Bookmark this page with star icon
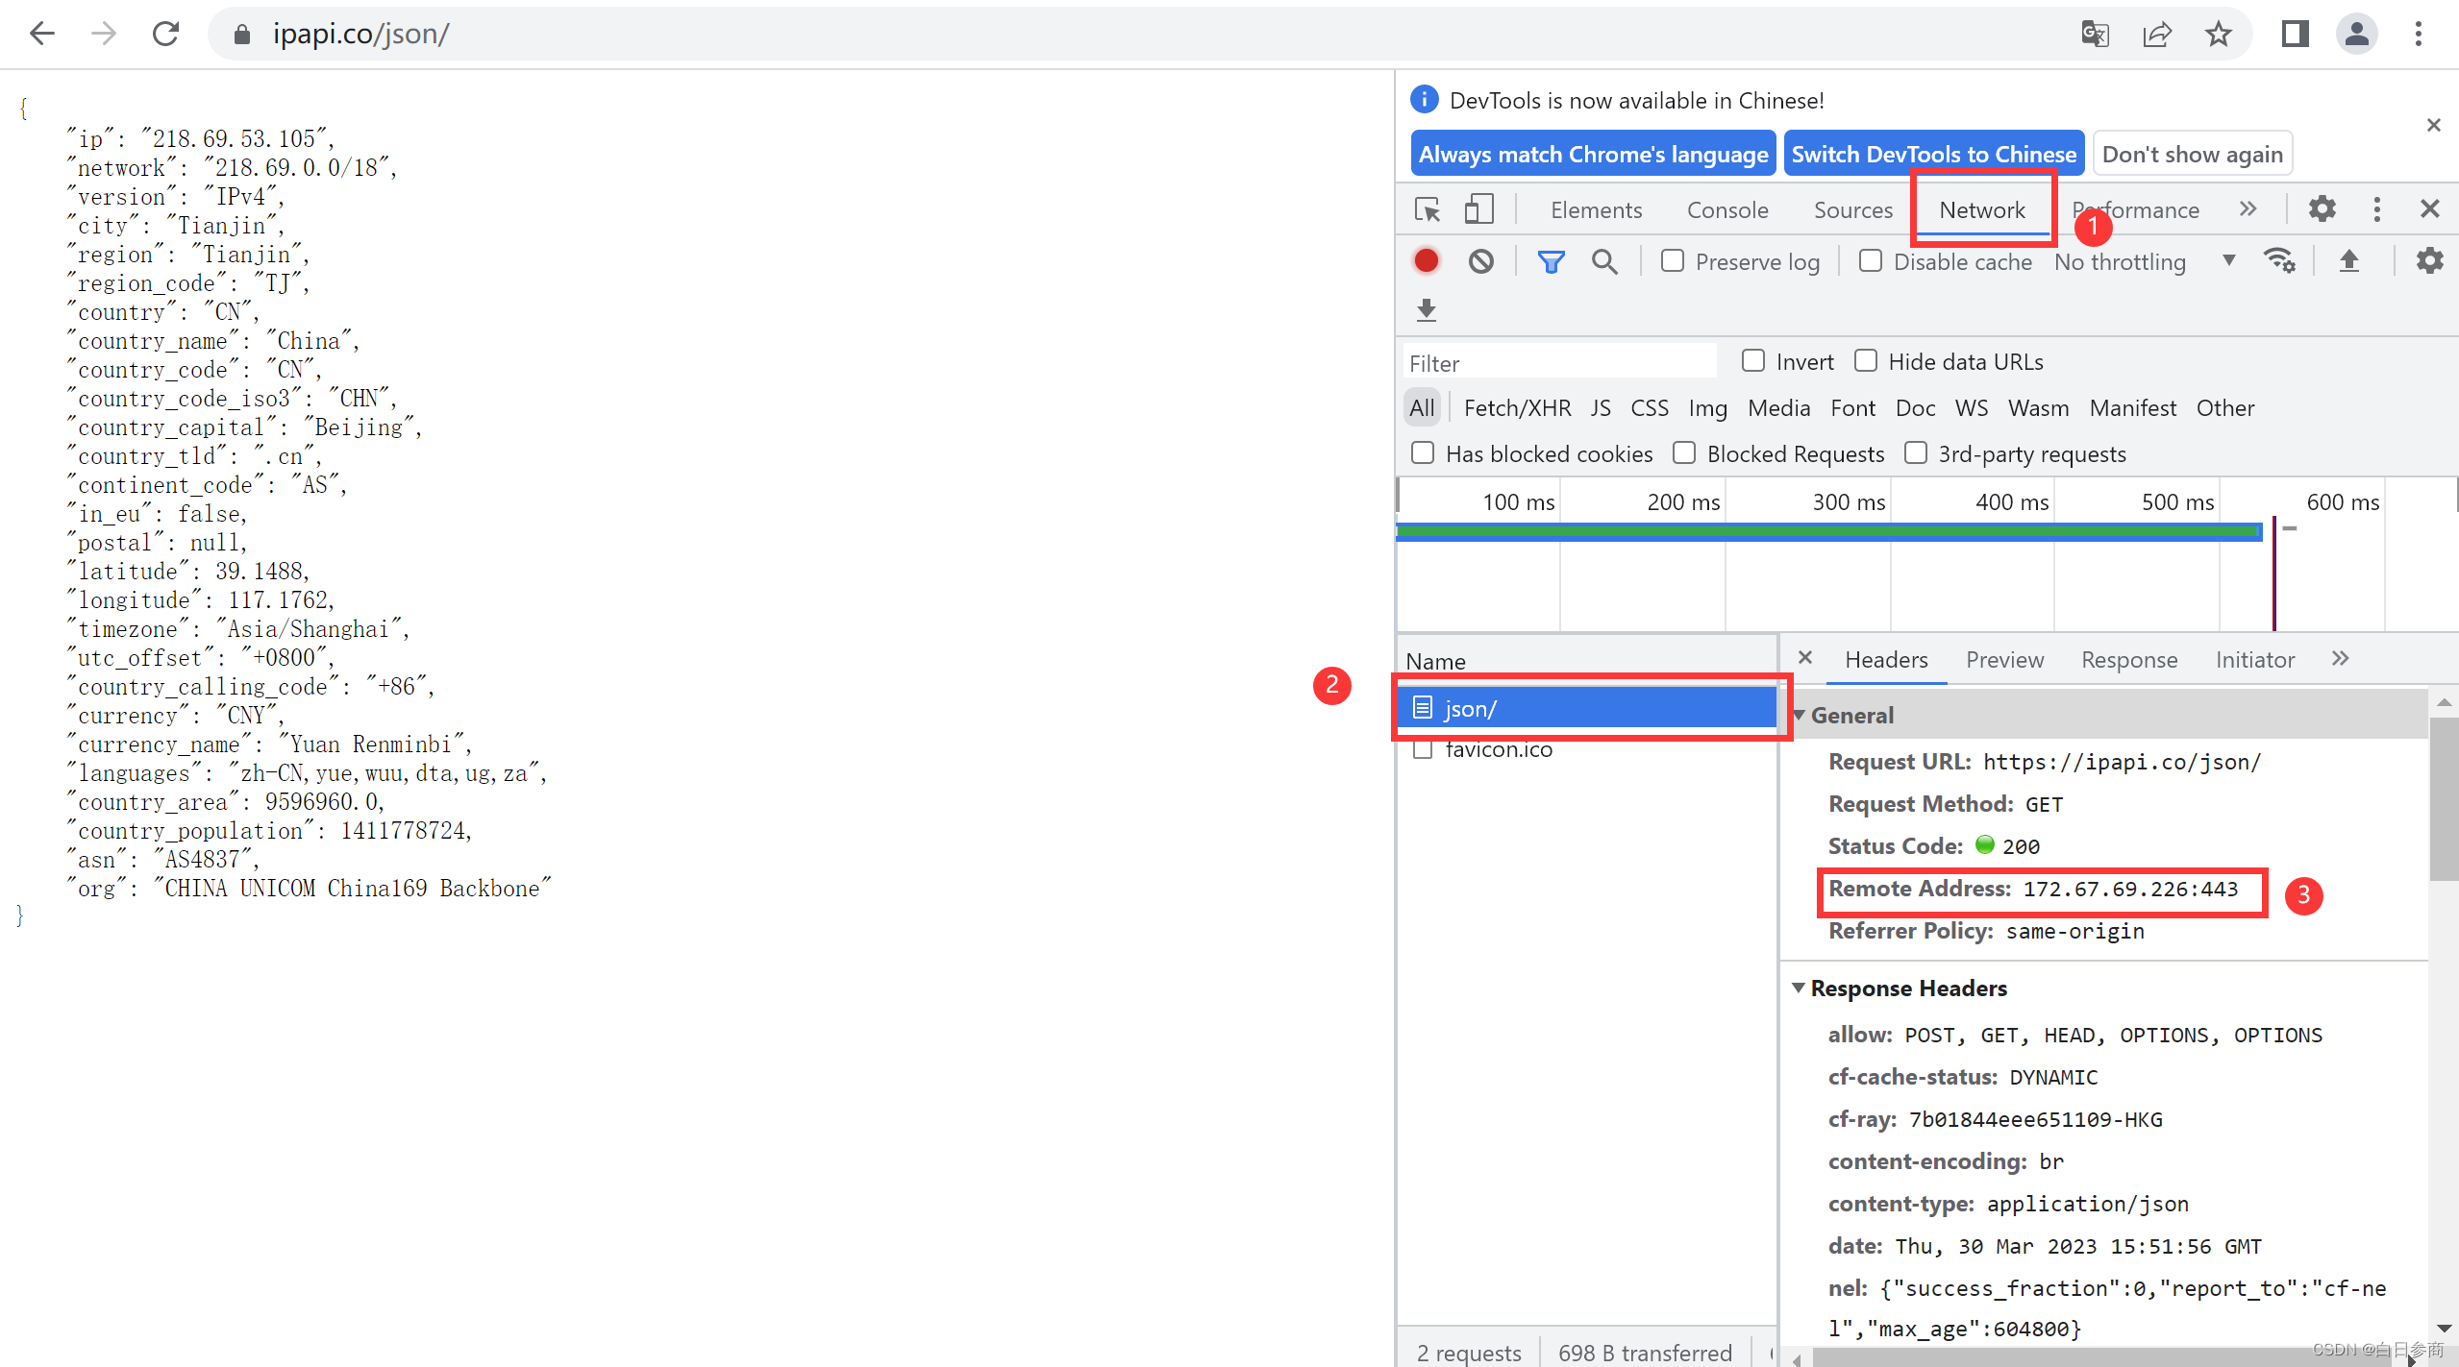This screenshot has width=2459, height=1367. (2218, 35)
